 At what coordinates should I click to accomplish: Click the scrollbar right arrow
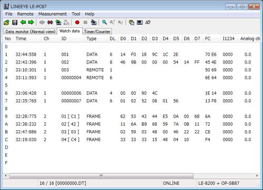257,175
